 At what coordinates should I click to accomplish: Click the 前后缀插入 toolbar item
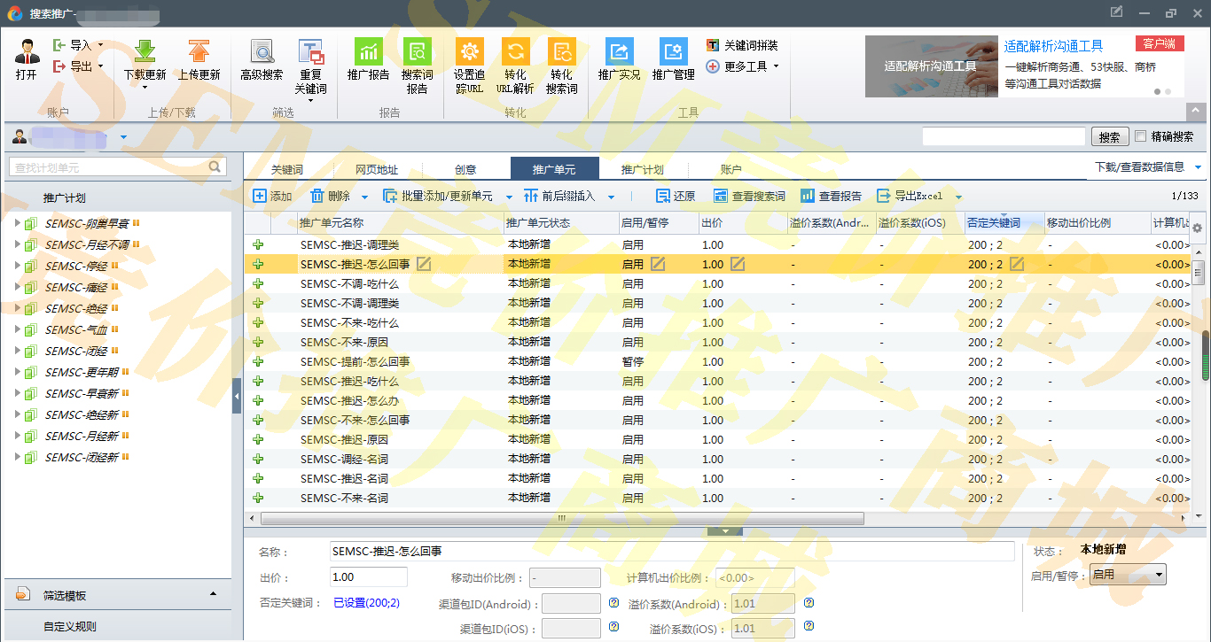tap(559, 196)
